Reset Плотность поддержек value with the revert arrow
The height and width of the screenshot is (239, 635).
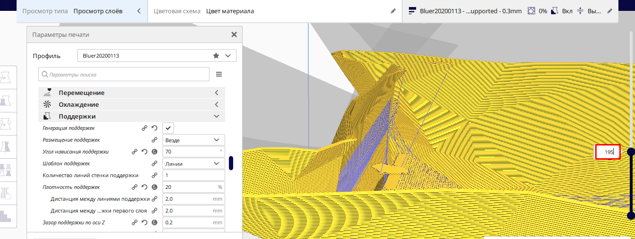145,187
